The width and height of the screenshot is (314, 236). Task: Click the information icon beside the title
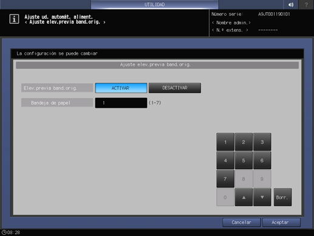coord(14,19)
